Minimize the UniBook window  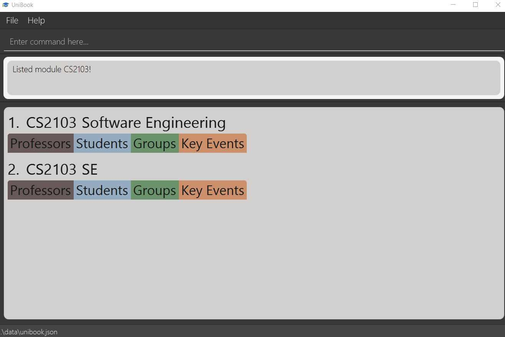coord(453,5)
